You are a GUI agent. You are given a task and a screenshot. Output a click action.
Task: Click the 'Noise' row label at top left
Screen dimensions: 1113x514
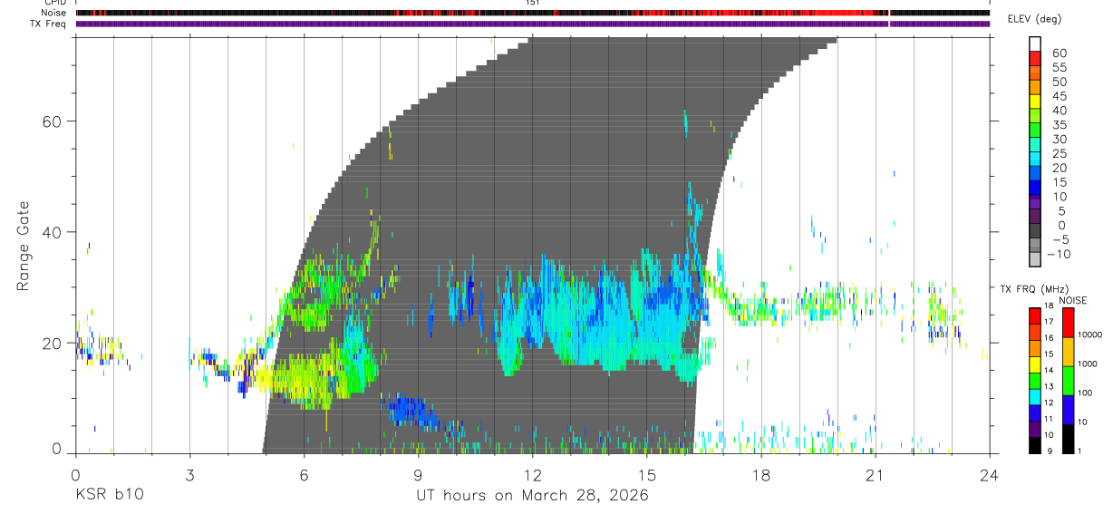53,13
